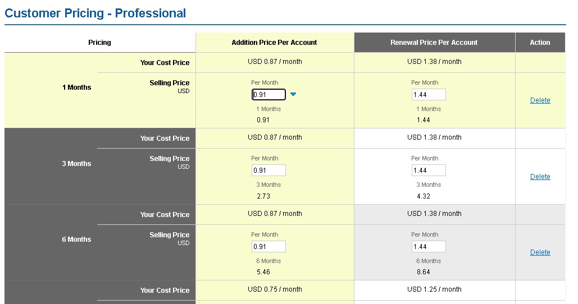Select the Customer Pricing - Professional title
The width and height of the screenshot is (578, 304).
point(95,13)
